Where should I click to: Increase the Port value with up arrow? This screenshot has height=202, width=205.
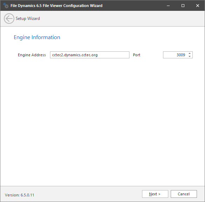click(x=190, y=53)
